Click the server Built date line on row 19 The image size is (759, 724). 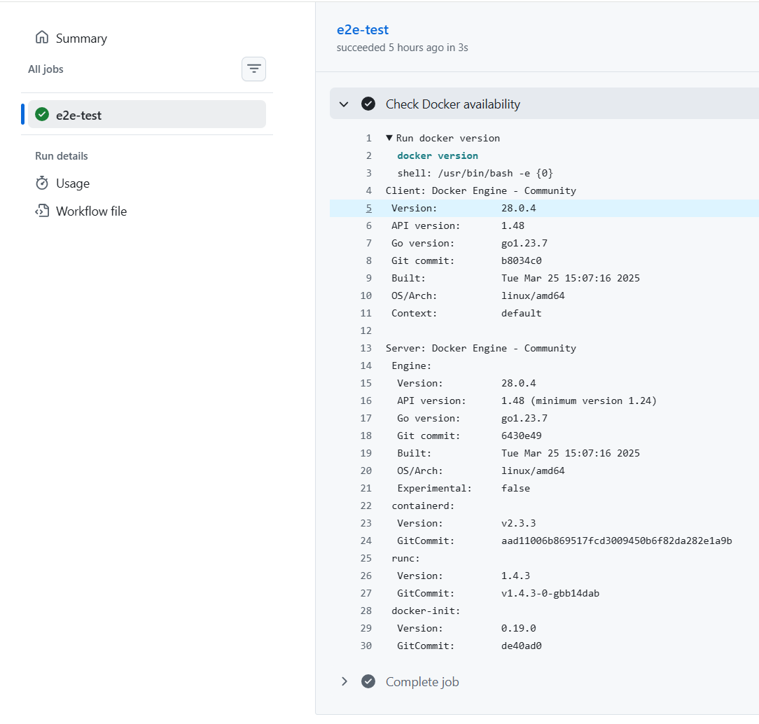(518, 453)
